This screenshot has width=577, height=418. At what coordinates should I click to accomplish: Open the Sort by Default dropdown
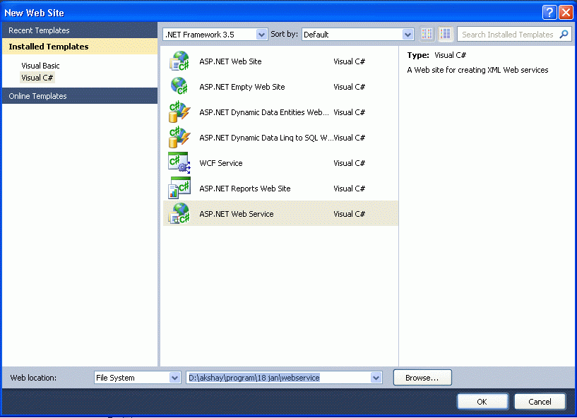click(357, 35)
